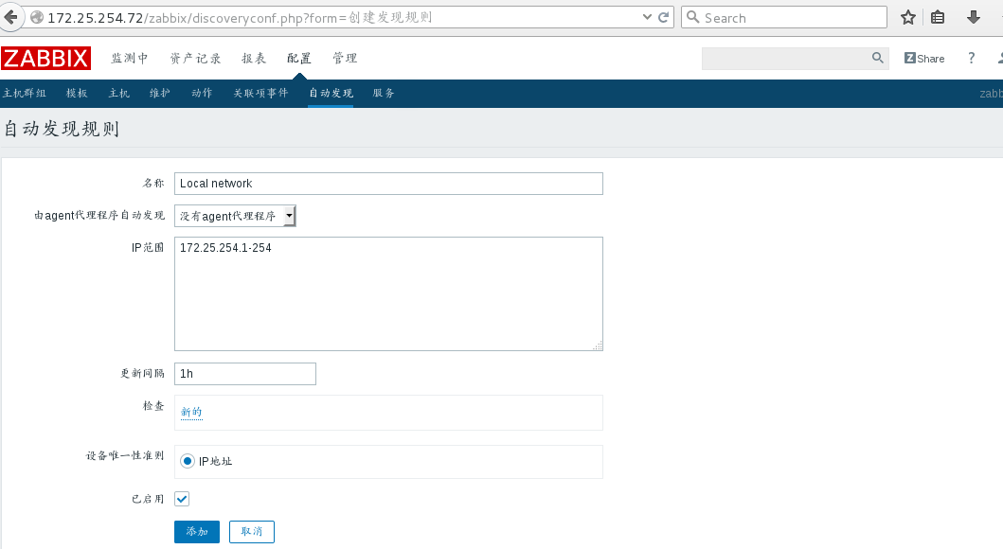Click the 新的 link to add check
The width and height of the screenshot is (1003, 549).
[191, 413]
